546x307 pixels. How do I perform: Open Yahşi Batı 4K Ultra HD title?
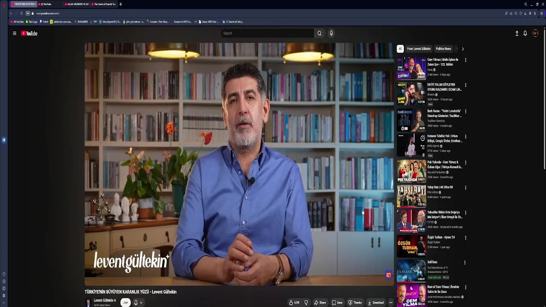pos(440,187)
